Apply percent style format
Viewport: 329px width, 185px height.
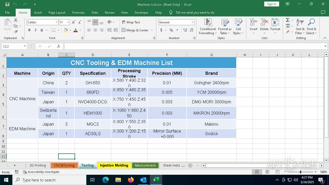[x=171, y=30]
